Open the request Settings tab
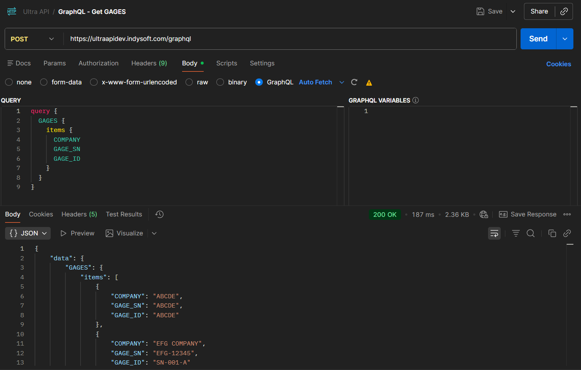 (262, 63)
